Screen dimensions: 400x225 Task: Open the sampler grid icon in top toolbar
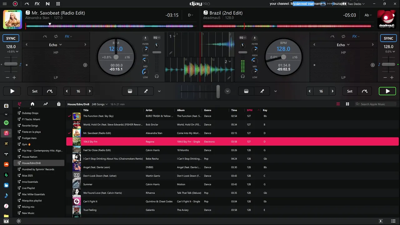58,4
